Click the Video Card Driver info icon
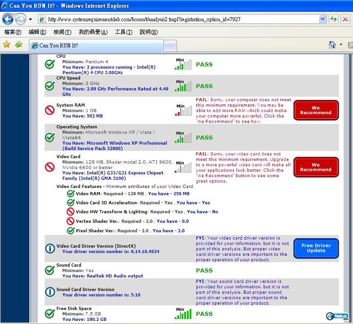The height and width of the screenshot is (324, 353). click(50, 248)
